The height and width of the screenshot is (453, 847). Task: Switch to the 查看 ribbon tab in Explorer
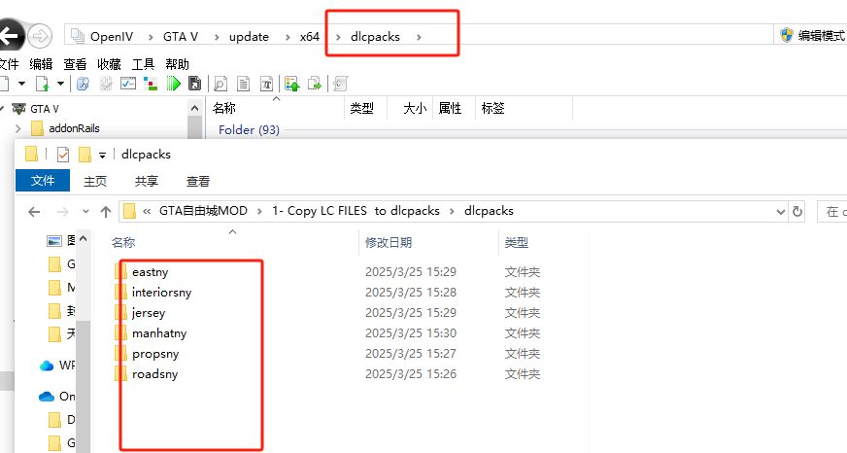198,181
